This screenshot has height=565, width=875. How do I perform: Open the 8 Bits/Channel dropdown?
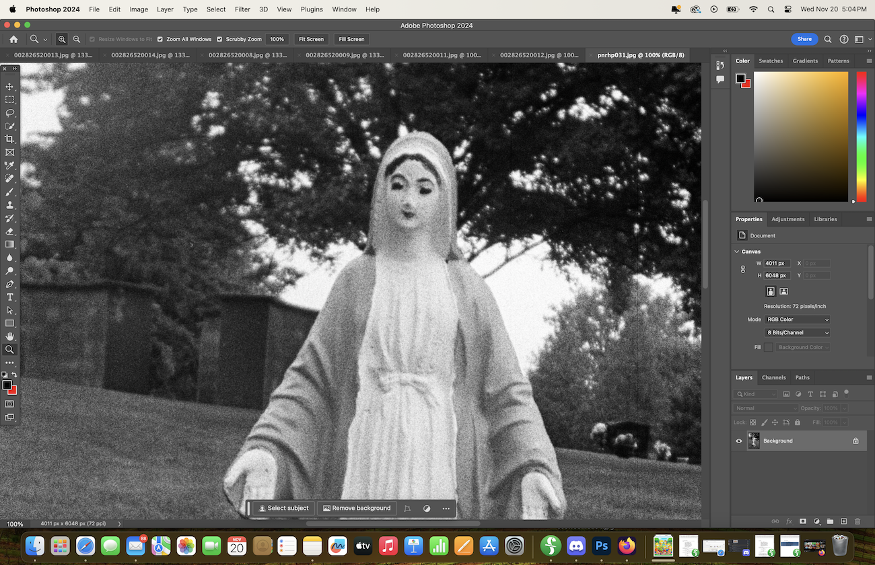click(798, 332)
